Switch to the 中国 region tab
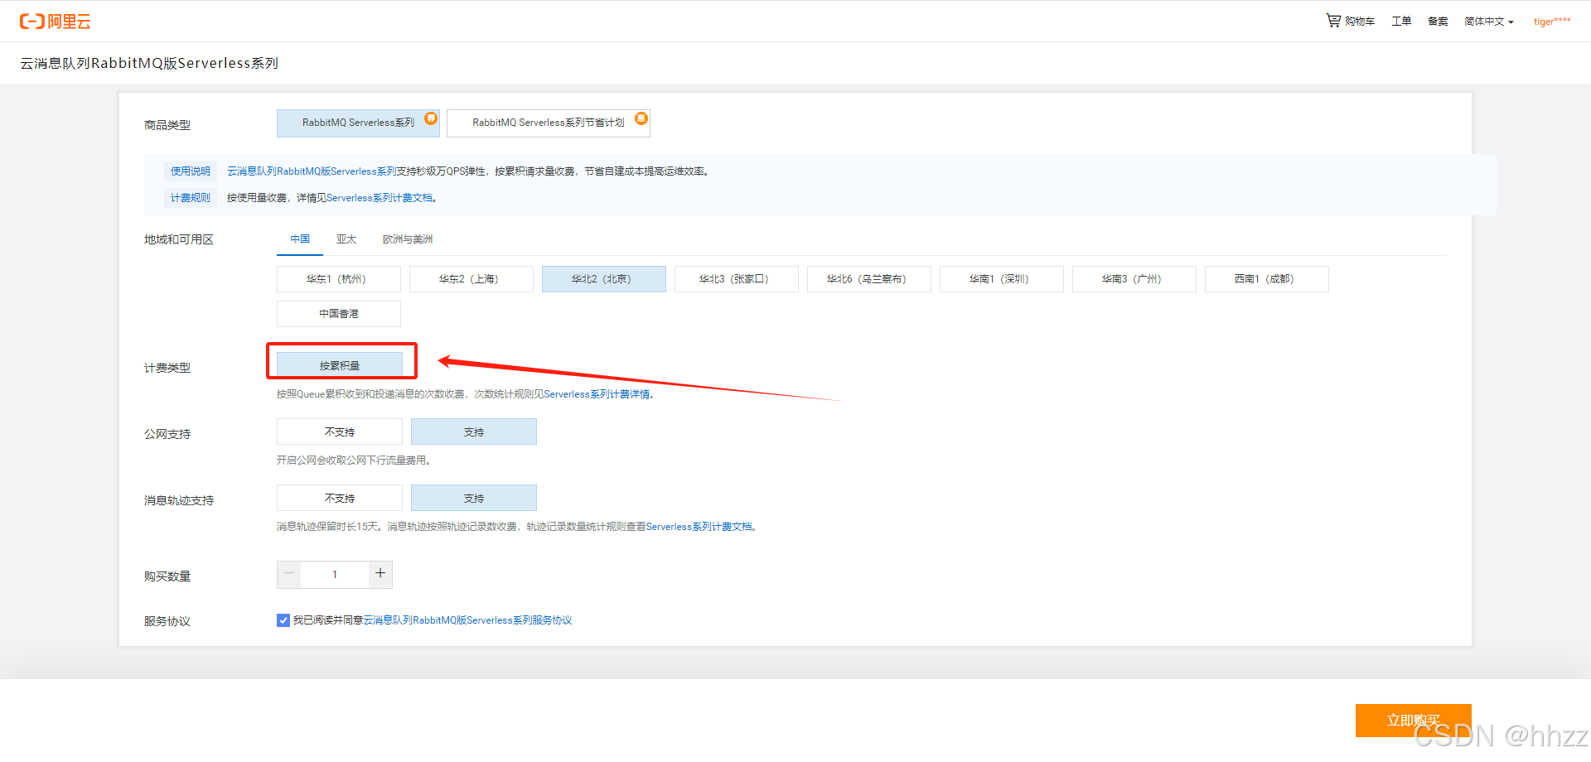Viewport: 1591px width, 762px height. point(300,239)
